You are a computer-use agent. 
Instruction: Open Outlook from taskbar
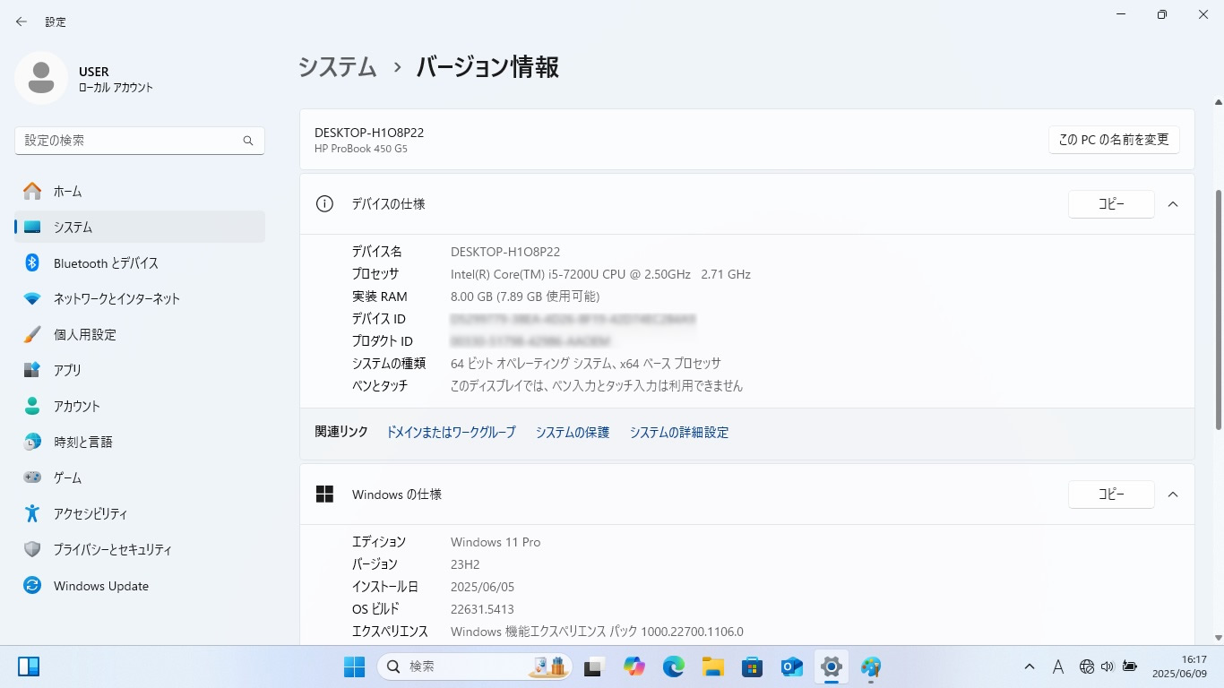click(x=791, y=666)
